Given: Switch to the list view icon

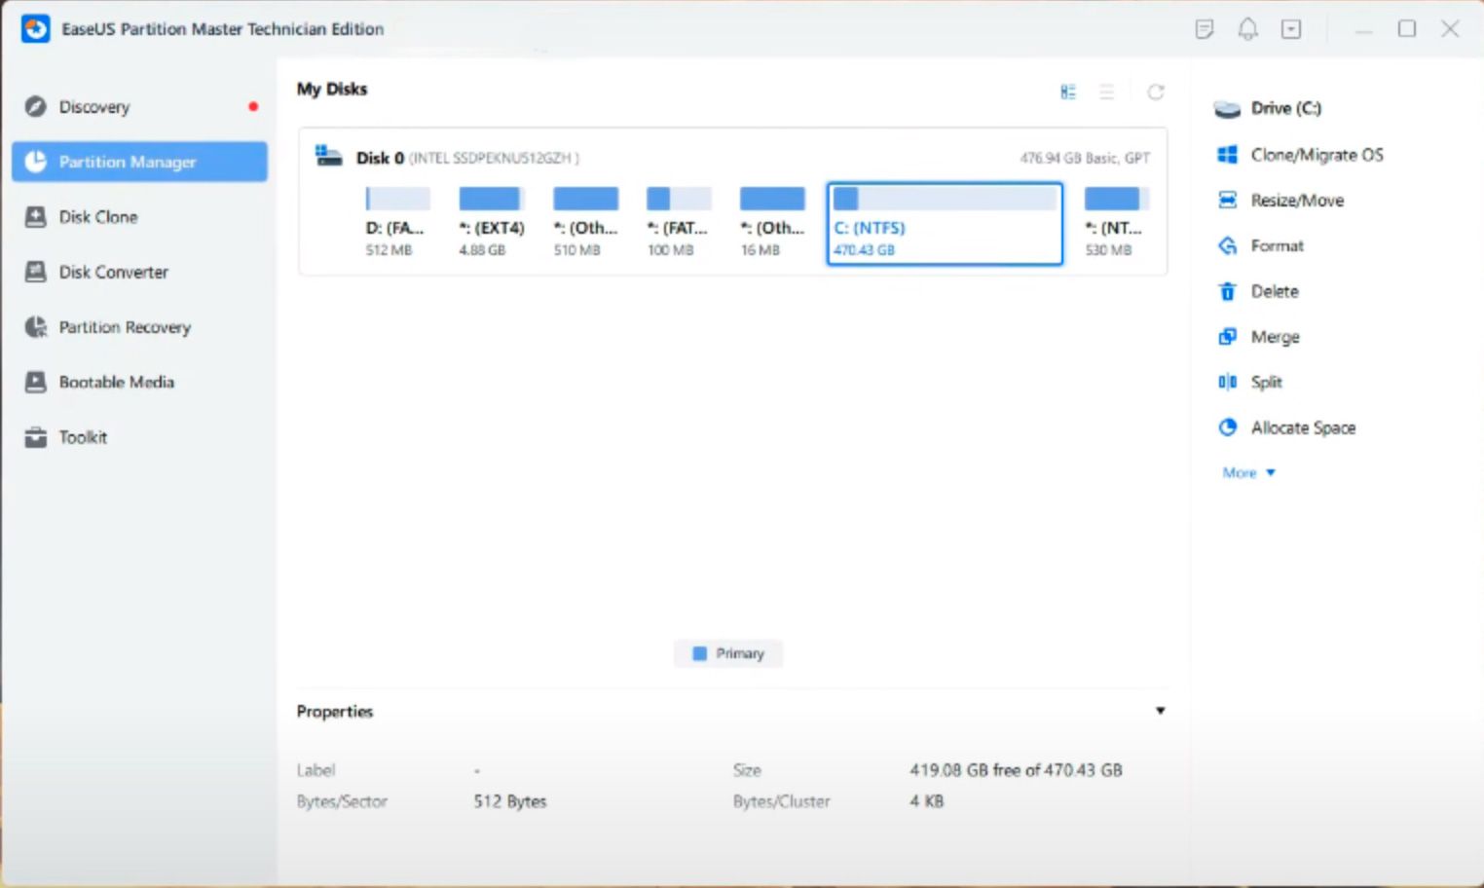Looking at the screenshot, I should click(x=1107, y=92).
